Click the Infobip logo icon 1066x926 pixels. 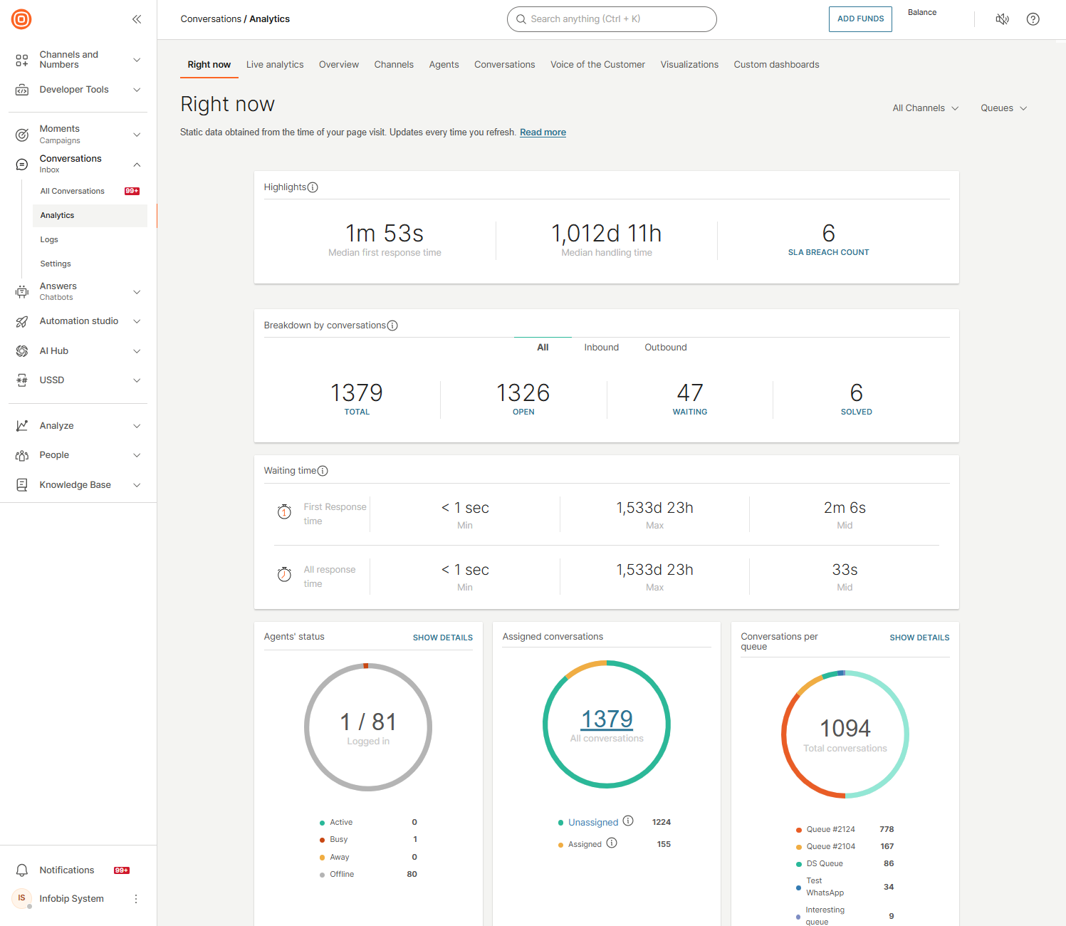(x=21, y=19)
